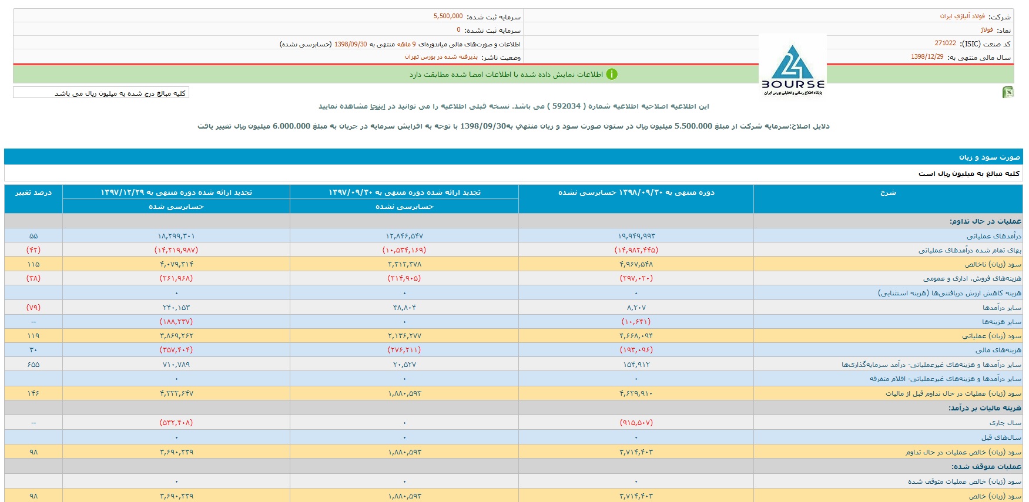The image size is (1029, 502).
Task: Select the percent change '(۷۹)'
Action: pos(33,308)
